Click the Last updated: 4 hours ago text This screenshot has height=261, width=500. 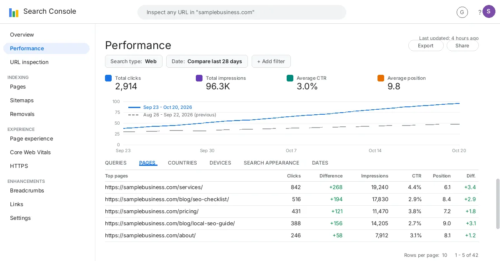(x=449, y=38)
